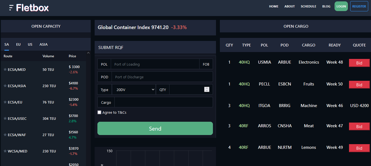
Task: Switch to the US region tab
Action: point(30,45)
